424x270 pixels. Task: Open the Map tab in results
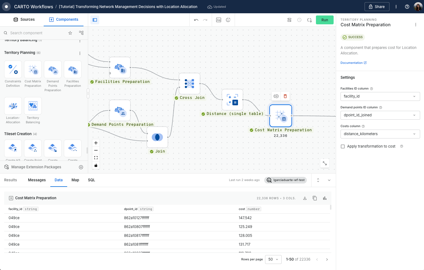[75, 180]
